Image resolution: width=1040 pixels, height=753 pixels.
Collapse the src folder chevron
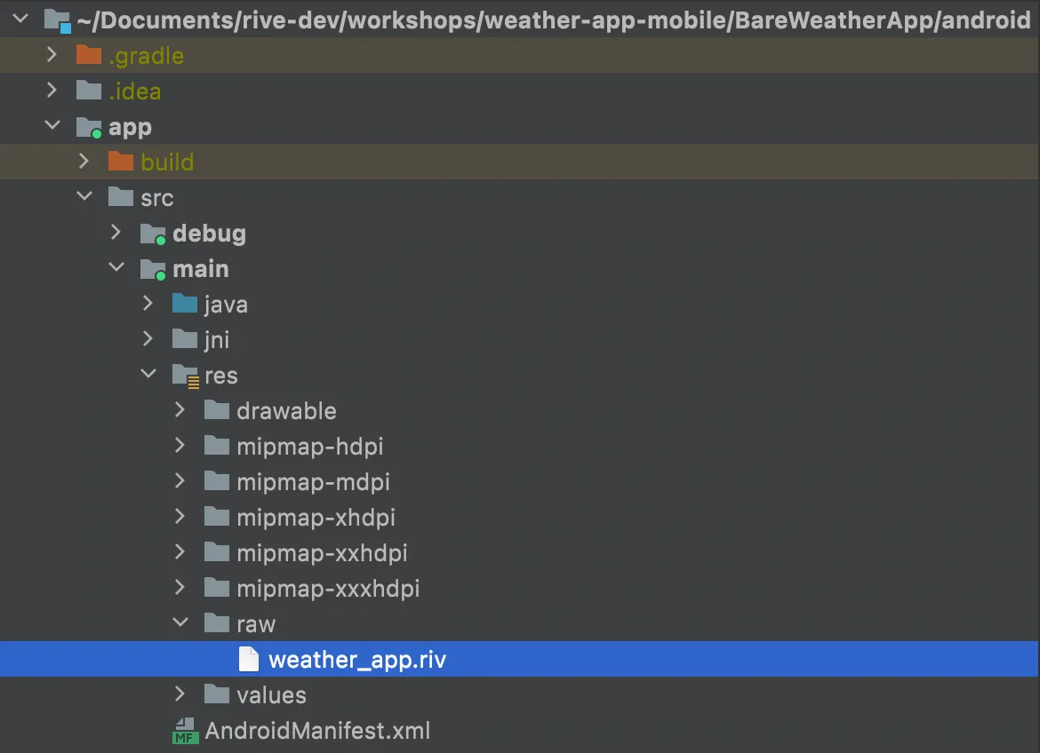click(x=84, y=195)
